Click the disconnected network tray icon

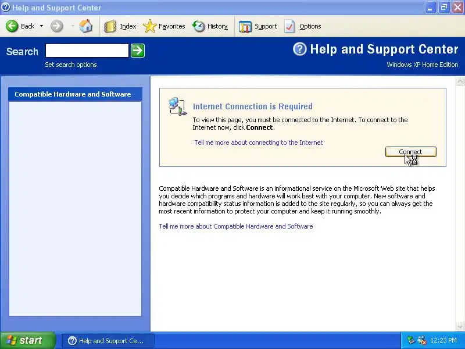click(421, 340)
